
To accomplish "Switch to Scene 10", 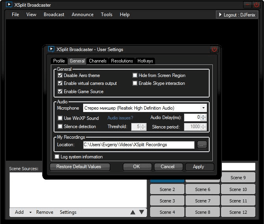I will (238, 189).
